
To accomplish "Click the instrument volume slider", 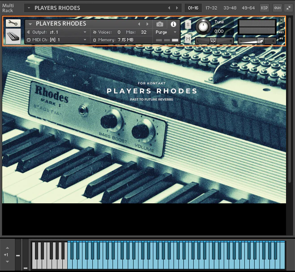I will point(257,41).
